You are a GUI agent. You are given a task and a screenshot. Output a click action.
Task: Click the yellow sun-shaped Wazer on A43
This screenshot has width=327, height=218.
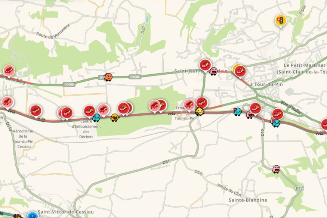[x=199, y=111]
